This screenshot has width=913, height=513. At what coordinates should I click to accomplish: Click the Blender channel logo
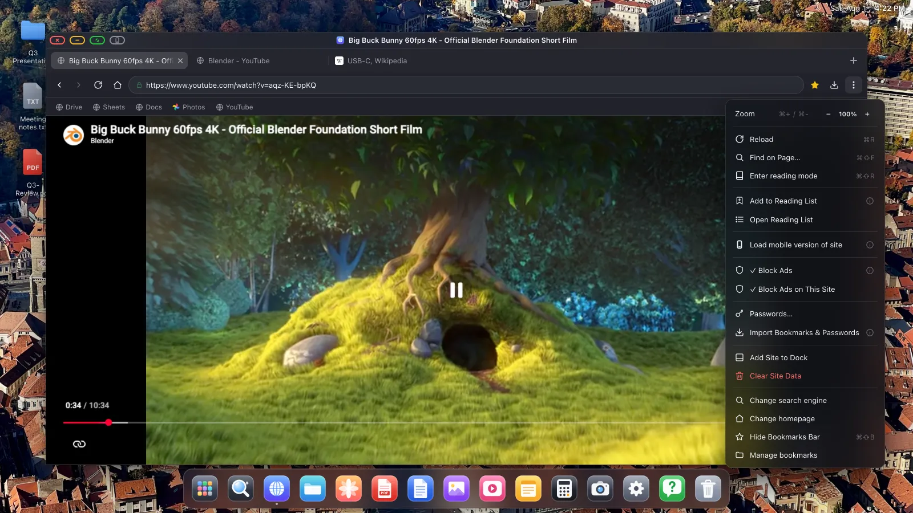[74, 135]
